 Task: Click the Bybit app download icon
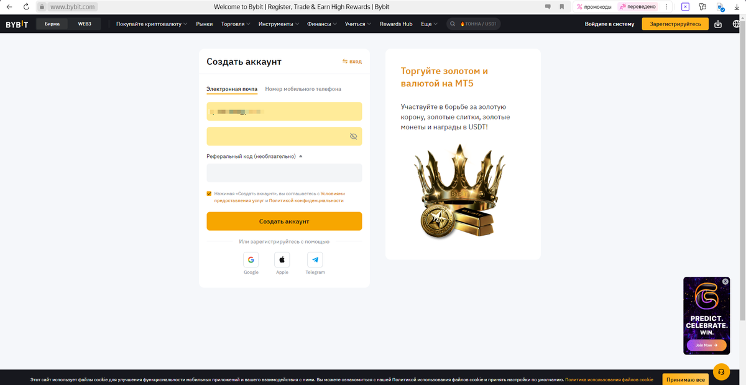[719, 24]
